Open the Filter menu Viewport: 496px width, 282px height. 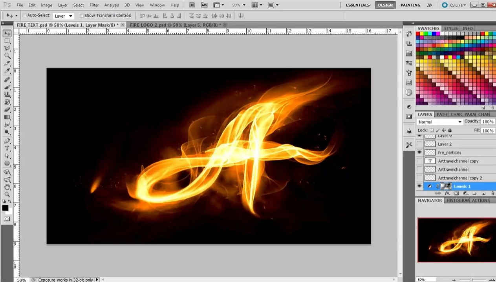(94, 5)
